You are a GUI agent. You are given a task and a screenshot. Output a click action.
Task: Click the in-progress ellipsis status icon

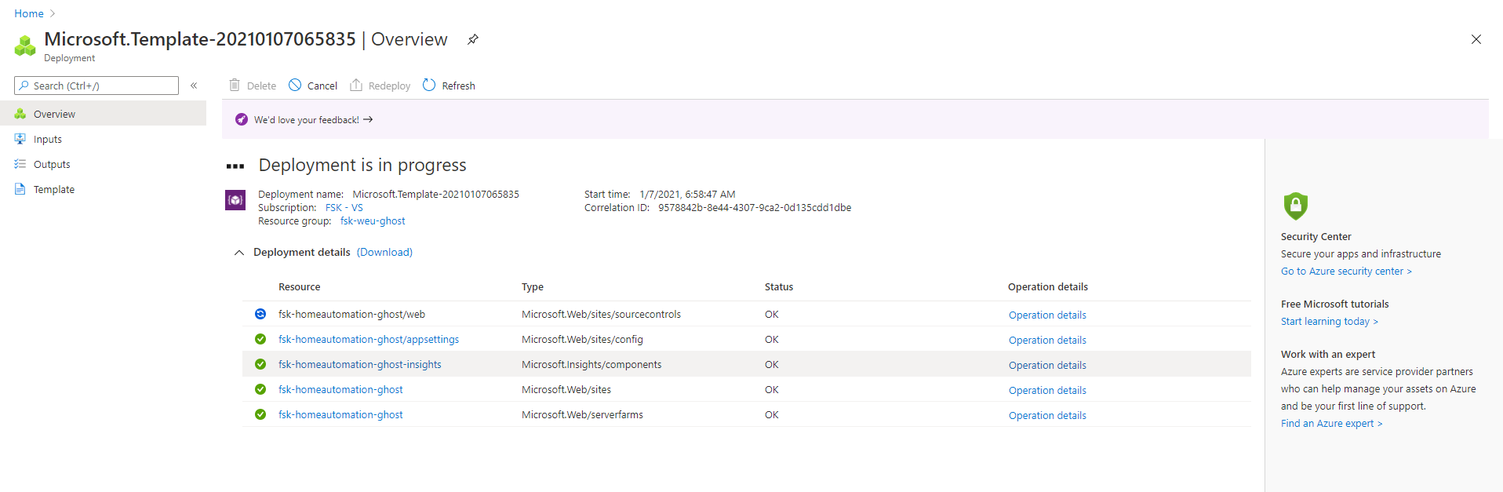235,166
